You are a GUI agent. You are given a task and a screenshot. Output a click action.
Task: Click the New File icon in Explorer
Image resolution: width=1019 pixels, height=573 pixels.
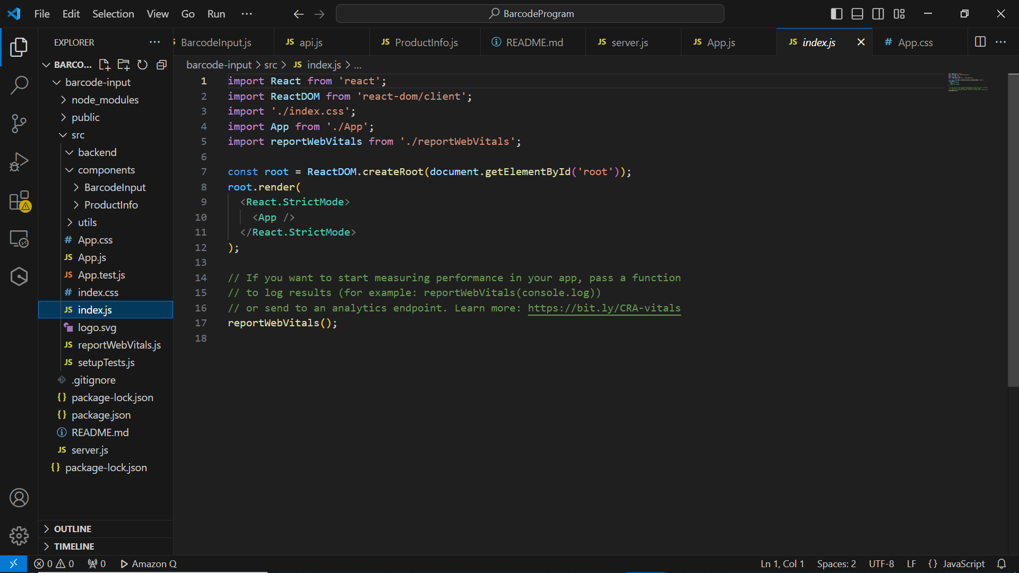(x=105, y=65)
